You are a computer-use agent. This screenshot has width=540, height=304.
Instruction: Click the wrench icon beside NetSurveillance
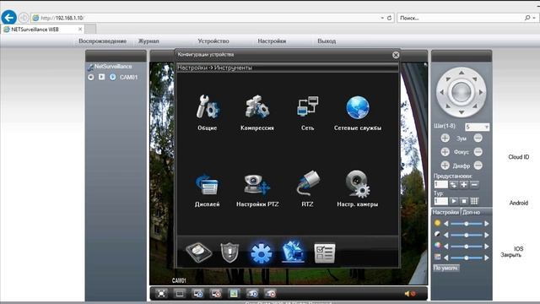tap(90, 67)
